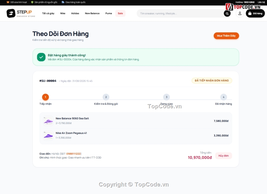The height and width of the screenshot is (194, 267).
Task: Open the user account icon
Action: tap(240, 13)
